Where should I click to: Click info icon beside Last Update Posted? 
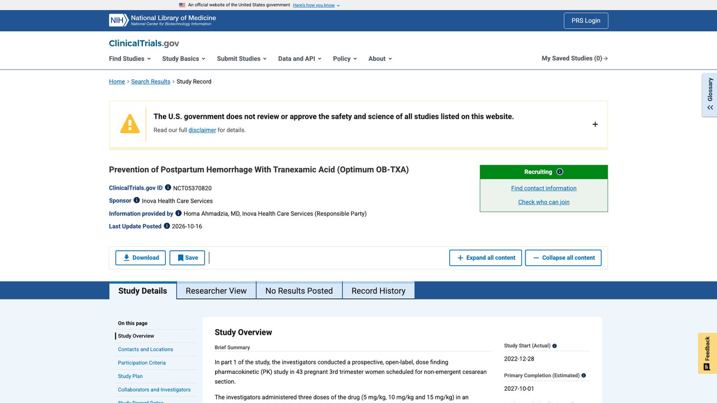pyautogui.click(x=167, y=226)
